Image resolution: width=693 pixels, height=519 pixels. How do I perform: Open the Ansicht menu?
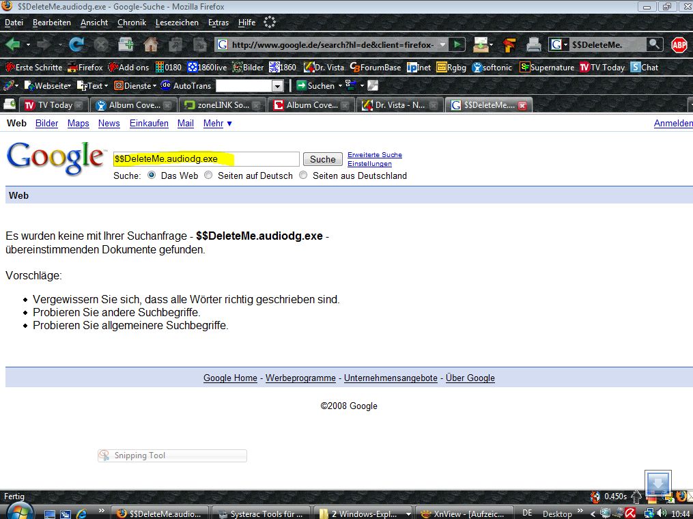(x=94, y=23)
